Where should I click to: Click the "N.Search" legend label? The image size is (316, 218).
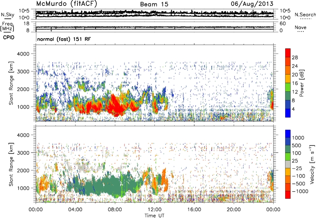tap(305, 15)
